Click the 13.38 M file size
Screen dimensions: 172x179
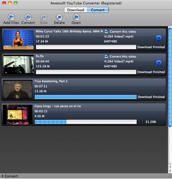pos(40,91)
